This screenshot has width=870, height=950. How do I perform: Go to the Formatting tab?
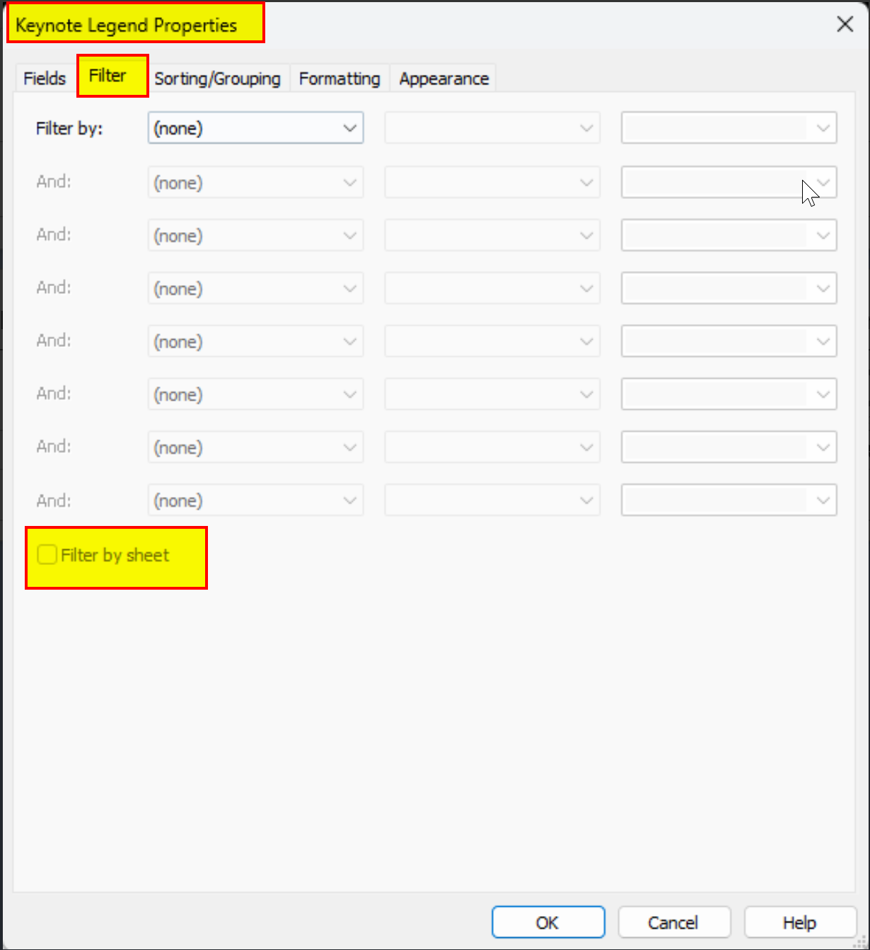click(x=340, y=79)
